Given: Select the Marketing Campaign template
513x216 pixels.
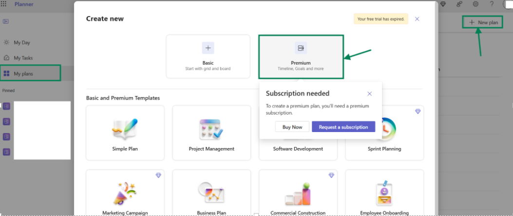Looking at the screenshot, I should tap(125, 193).
